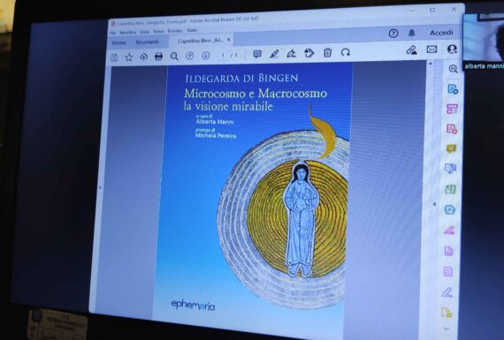Collapse the right tools pane arrow
Viewport: 504px width, 340px height.
(434, 204)
